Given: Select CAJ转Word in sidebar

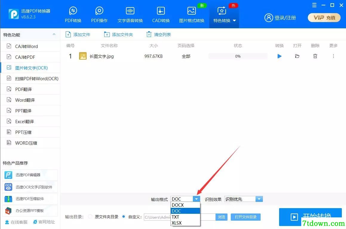Looking at the screenshot, I should (x=30, y=46).
